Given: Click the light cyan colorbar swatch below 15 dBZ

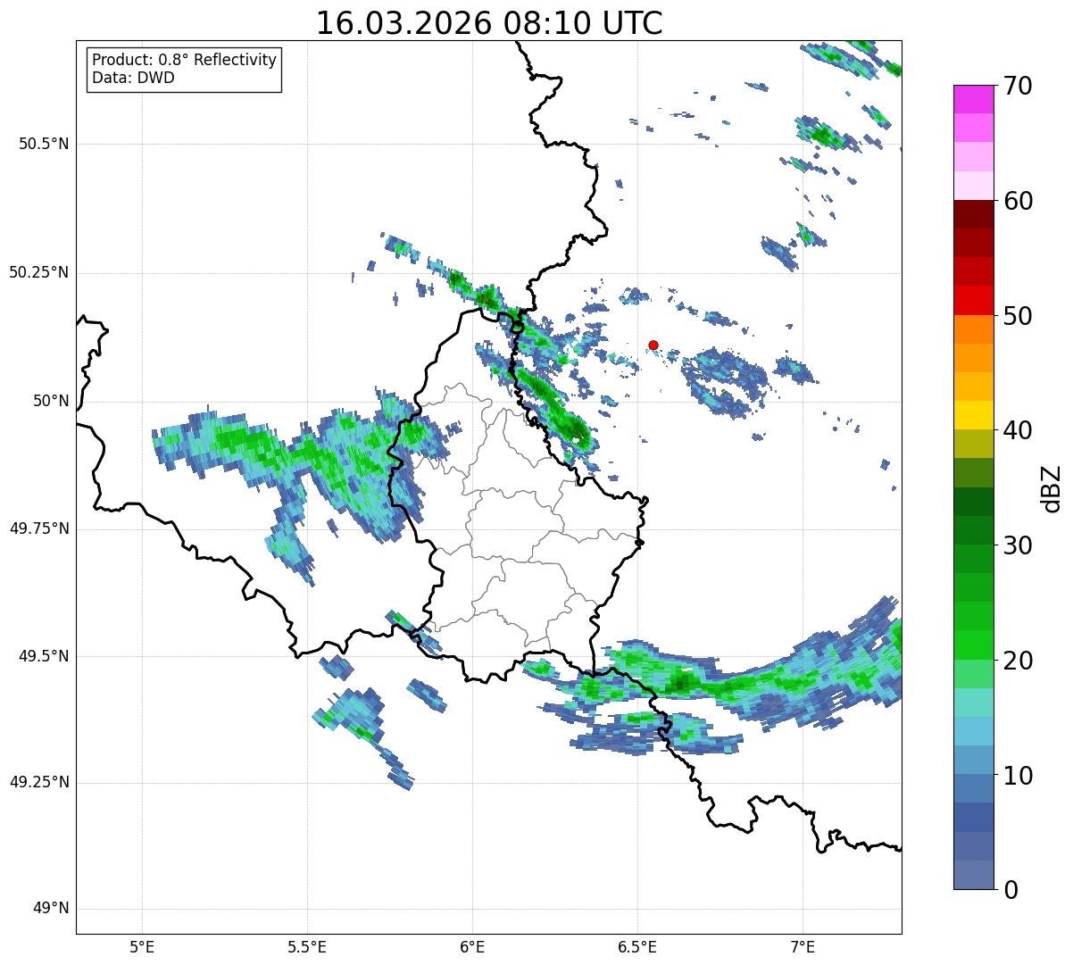Looking at the screenshot, I should [x=974, y=731].
